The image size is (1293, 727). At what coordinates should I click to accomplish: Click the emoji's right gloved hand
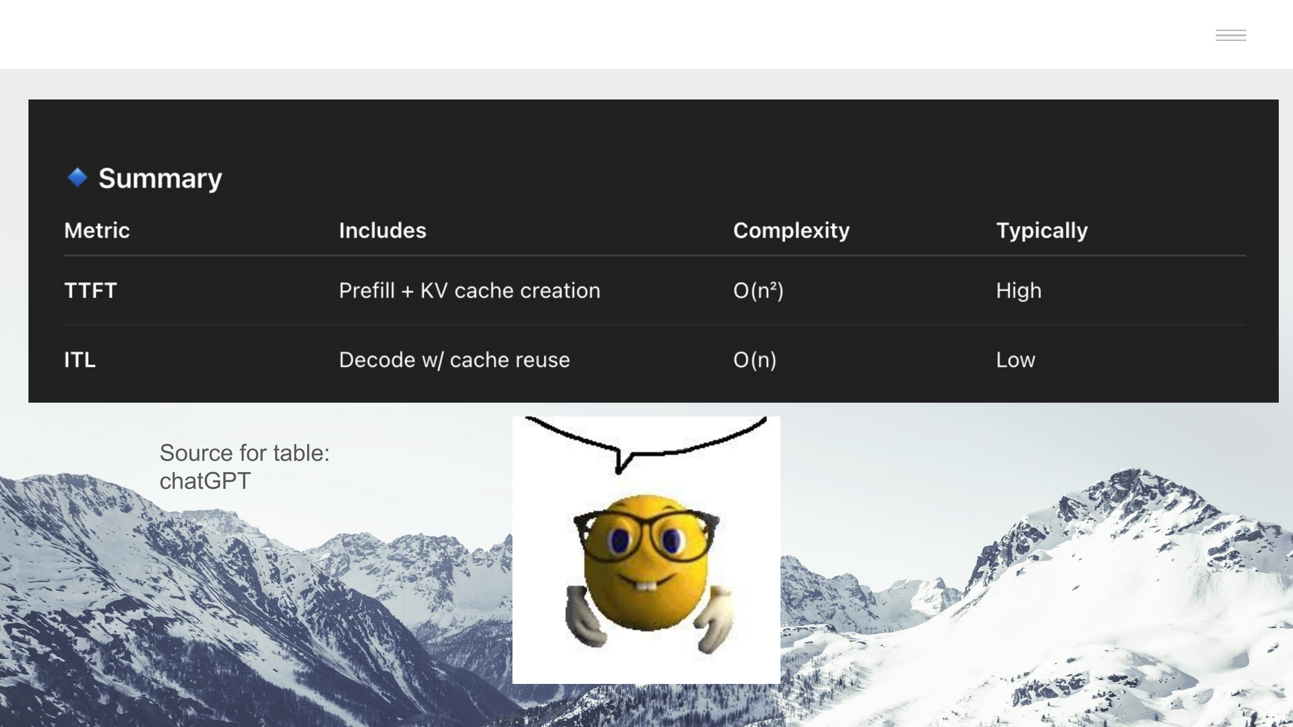tap(714, 618)
